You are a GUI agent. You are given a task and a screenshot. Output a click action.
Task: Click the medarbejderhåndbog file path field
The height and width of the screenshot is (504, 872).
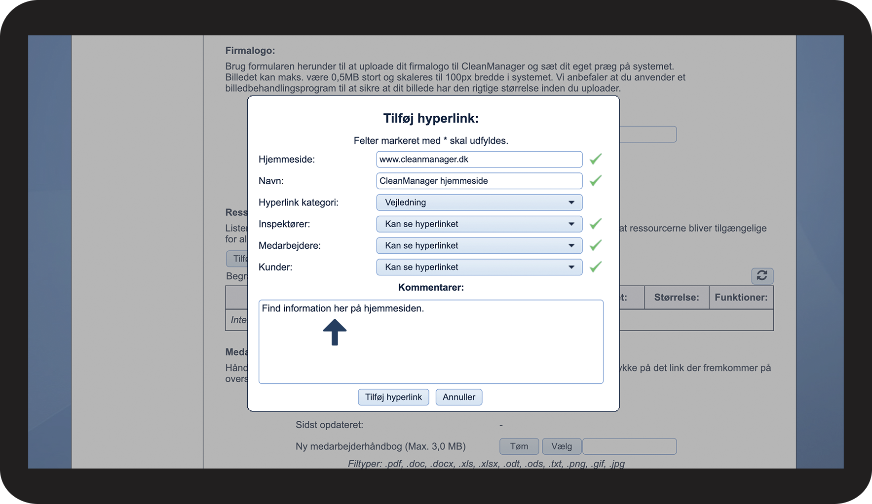630,446
